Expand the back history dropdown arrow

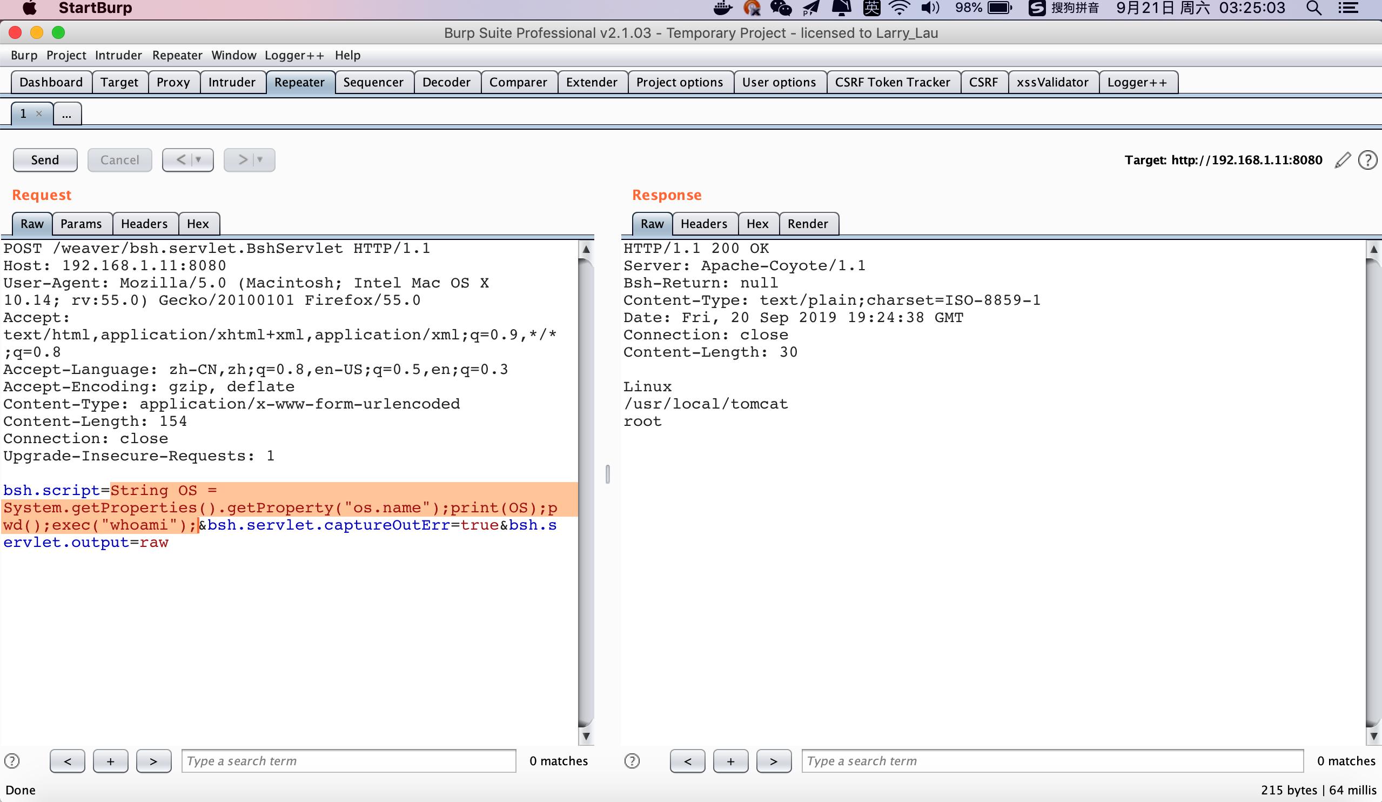[198, 160]
